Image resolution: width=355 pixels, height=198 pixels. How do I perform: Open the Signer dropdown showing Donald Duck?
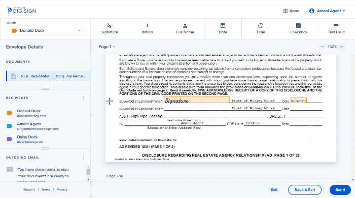45,30
